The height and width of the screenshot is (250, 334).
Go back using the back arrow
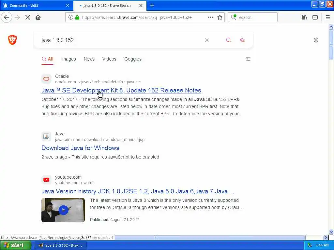click(7, 18)
